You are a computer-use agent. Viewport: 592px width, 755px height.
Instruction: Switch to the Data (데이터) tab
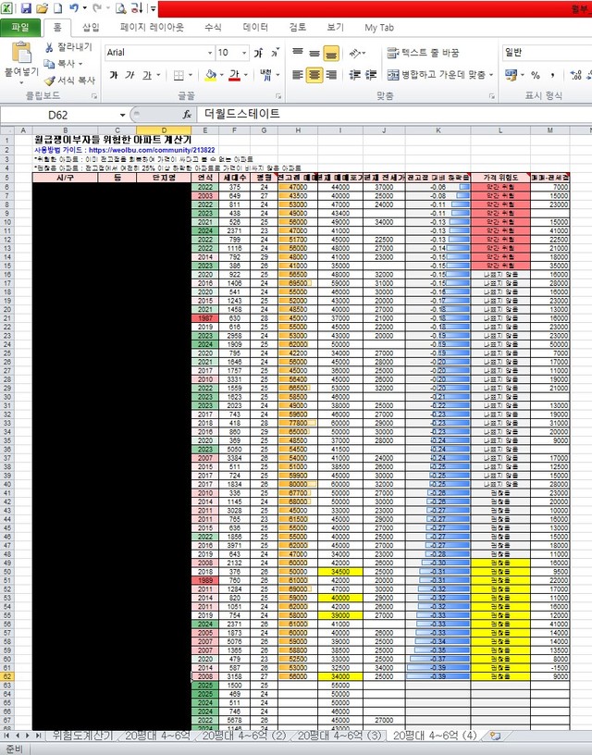pos(255,28)
